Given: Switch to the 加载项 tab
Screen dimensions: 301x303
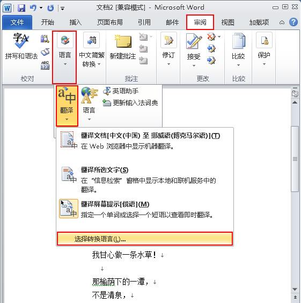Looking at the screenshot, I should (x=259, y=23).
